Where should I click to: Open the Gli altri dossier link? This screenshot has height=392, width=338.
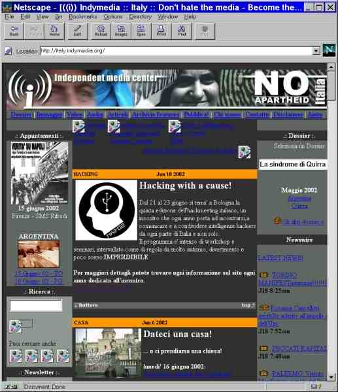click(303, 221)
